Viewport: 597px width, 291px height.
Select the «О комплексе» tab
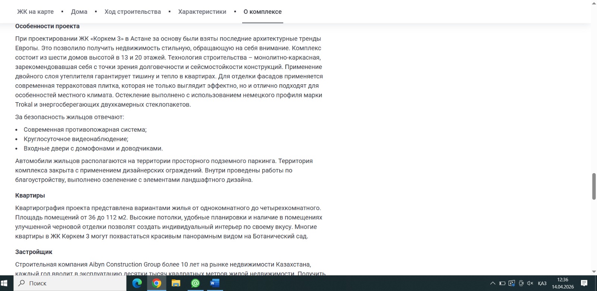tap(262, 12)
